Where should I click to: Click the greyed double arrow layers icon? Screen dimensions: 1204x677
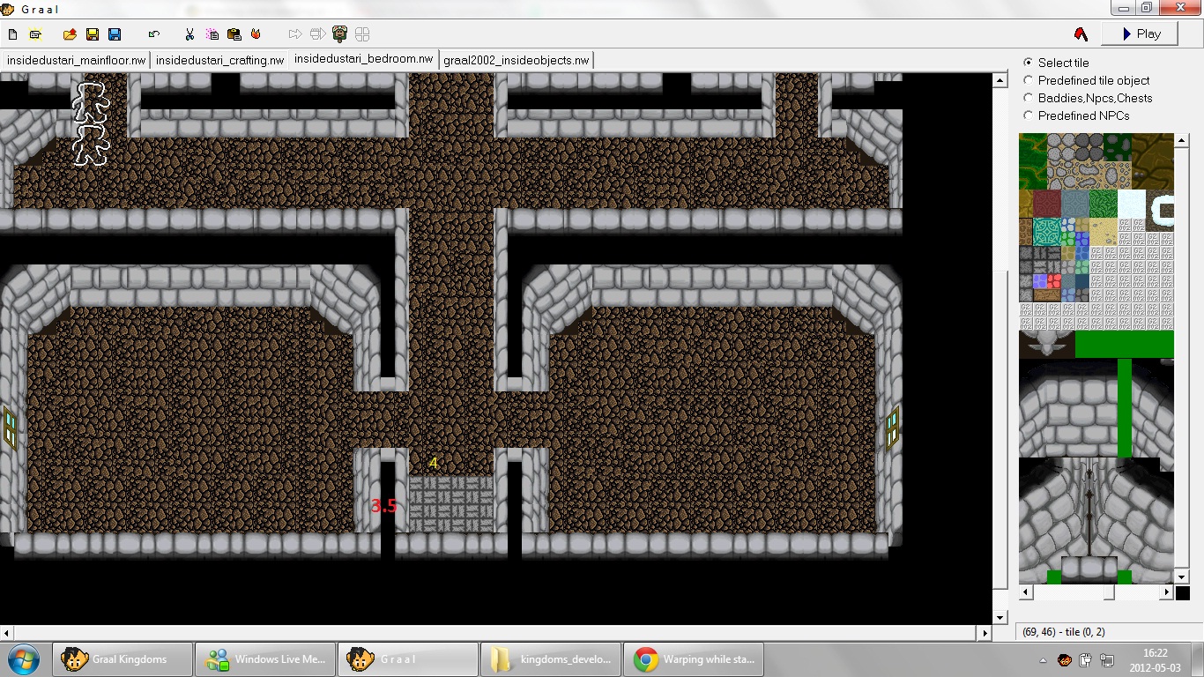318,34
